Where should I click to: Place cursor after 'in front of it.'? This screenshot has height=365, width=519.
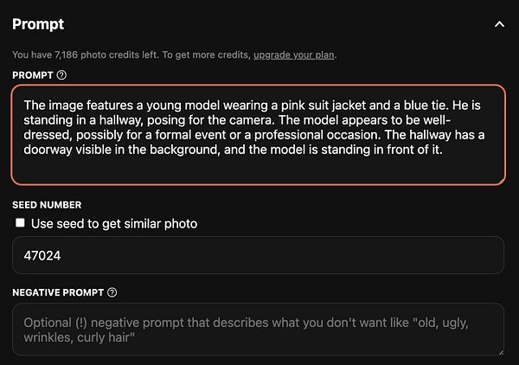pos(445,150)
